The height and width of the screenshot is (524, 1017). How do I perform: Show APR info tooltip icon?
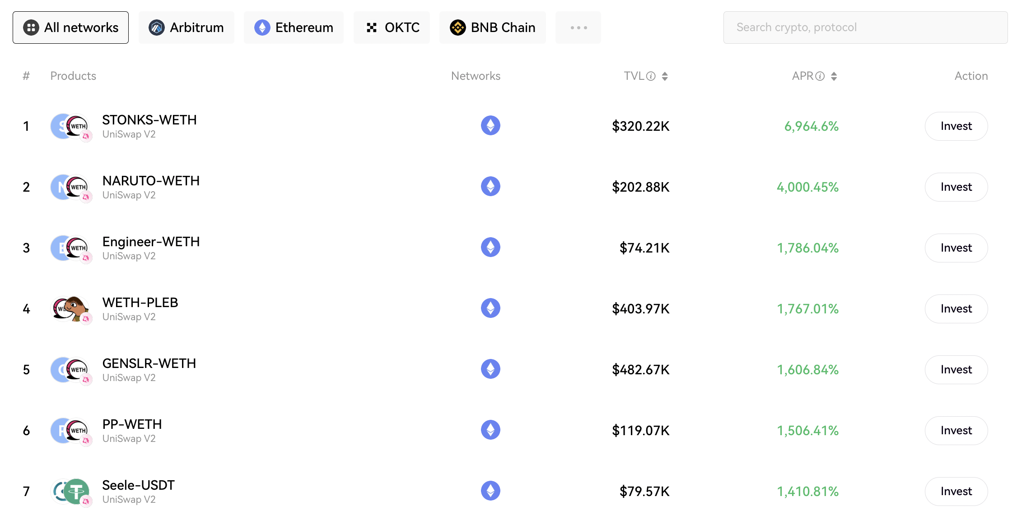click(820, 76)
